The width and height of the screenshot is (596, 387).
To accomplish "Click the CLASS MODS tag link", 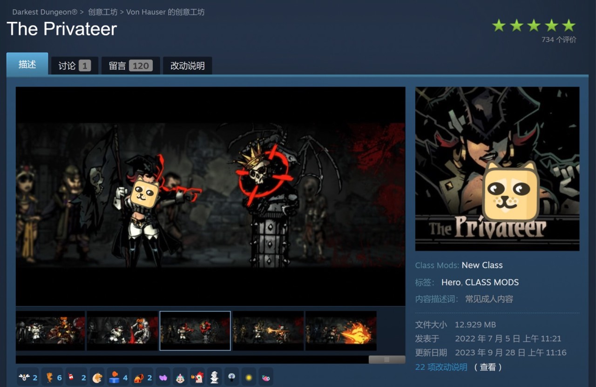I will tap(492, 282).
